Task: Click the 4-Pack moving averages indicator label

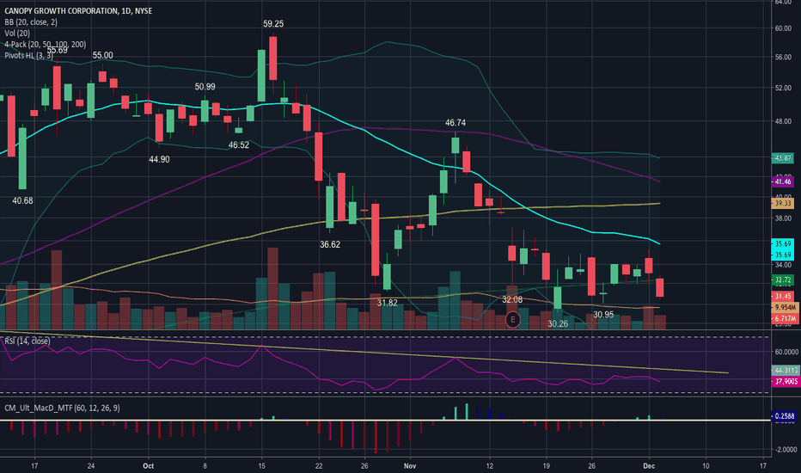Action: (45, 45)
